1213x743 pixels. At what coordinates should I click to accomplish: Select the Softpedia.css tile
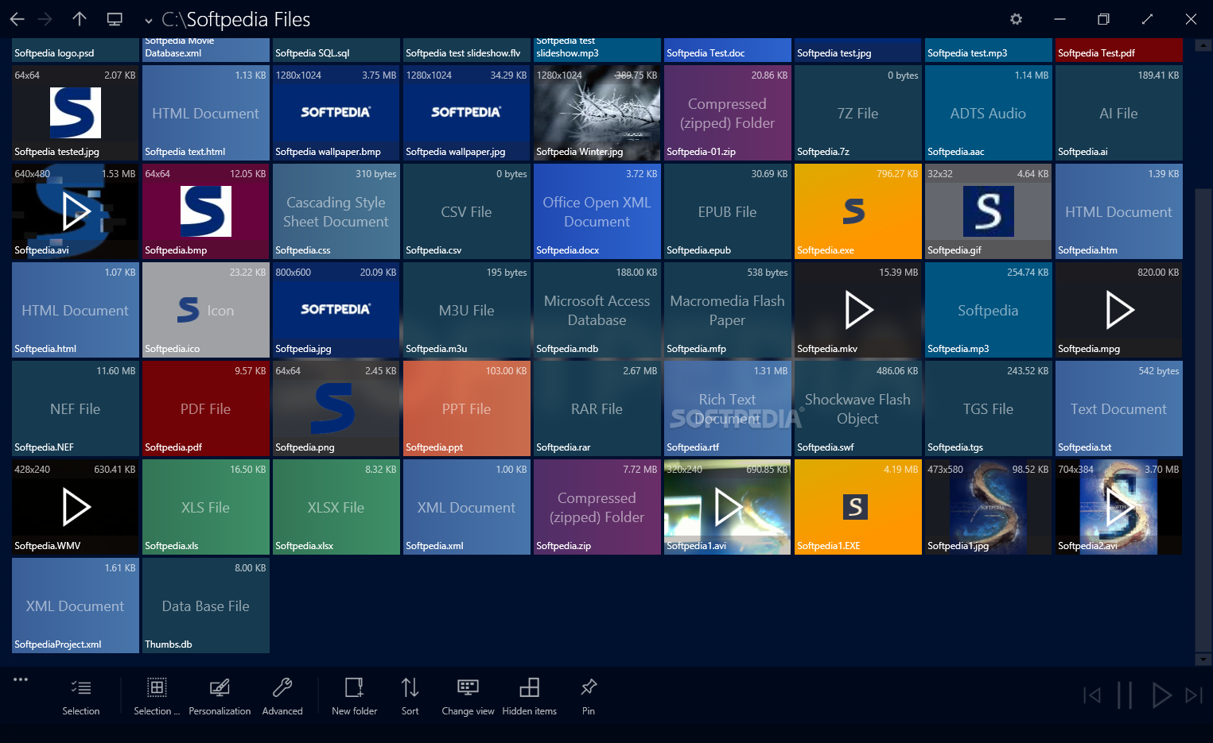(x=336, y=211)
